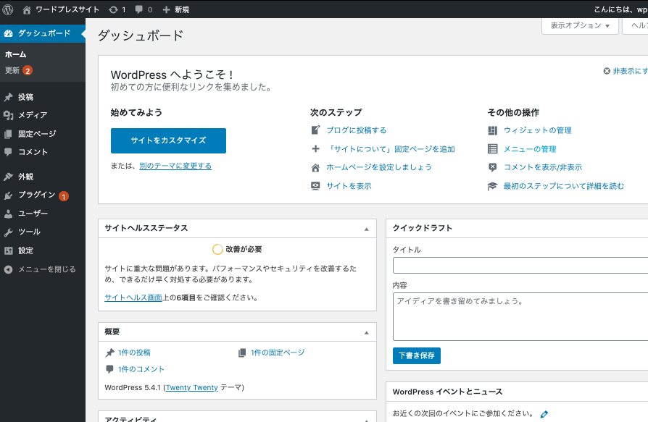Image resolution: width=648 pixels, height=422 pixels.
Task: Open the メディア library icon
Action: click(x=7, y=114)
